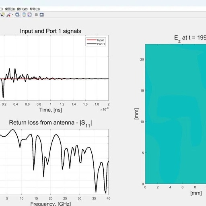
Task: Select the Data Cursor tool icon
Action: 2,15
